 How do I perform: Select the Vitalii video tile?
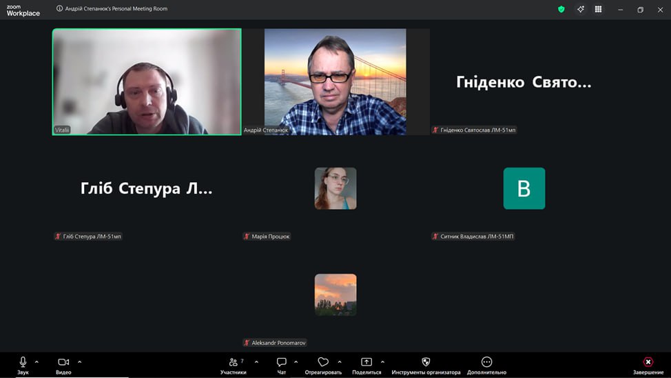(x=147, y=82)
